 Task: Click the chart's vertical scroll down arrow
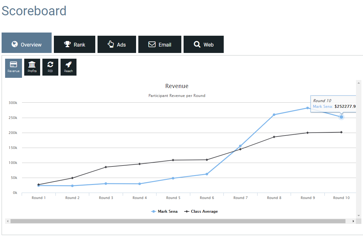(x=359, y=216)
